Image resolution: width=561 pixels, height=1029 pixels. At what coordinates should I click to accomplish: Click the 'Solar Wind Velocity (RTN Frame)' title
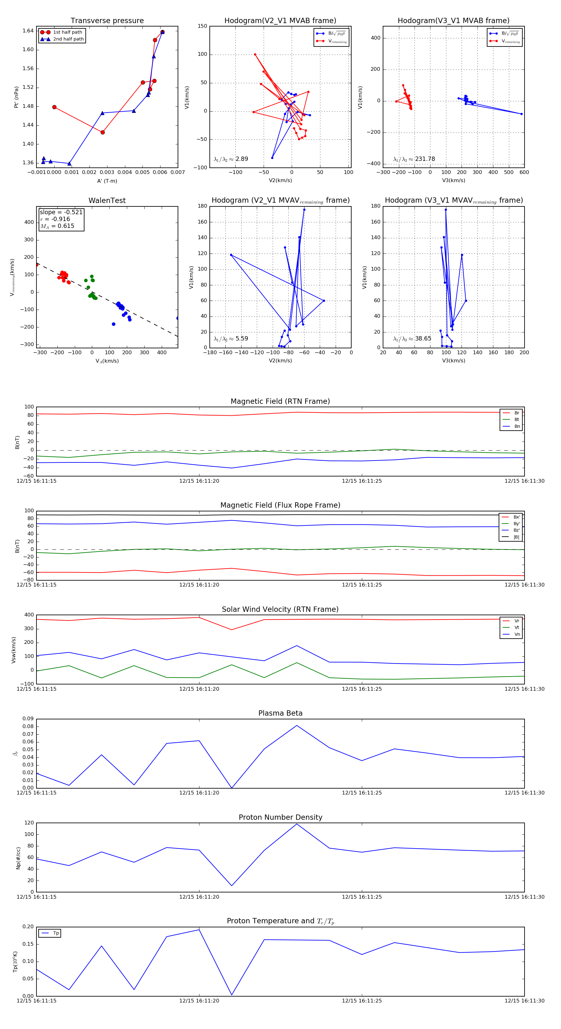pyautogui.click(x=280, y=609)
